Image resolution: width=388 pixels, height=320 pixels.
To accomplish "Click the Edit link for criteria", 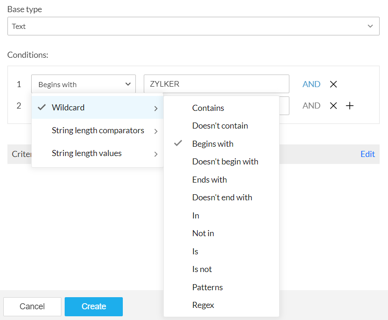I will (368, 154).
